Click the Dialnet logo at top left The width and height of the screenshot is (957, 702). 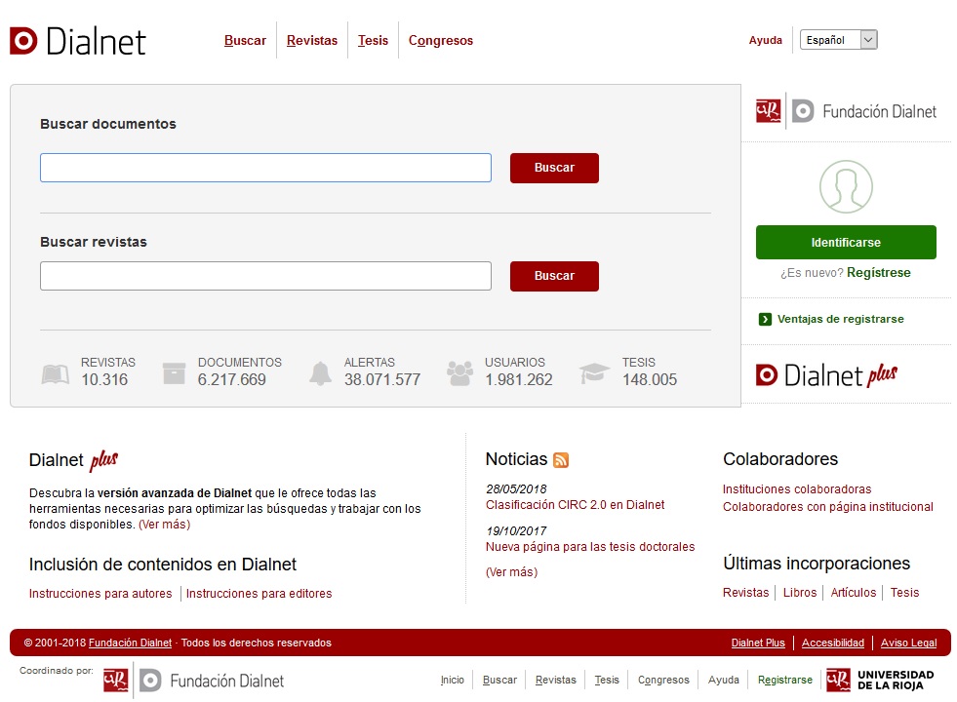tap(78, 41)
